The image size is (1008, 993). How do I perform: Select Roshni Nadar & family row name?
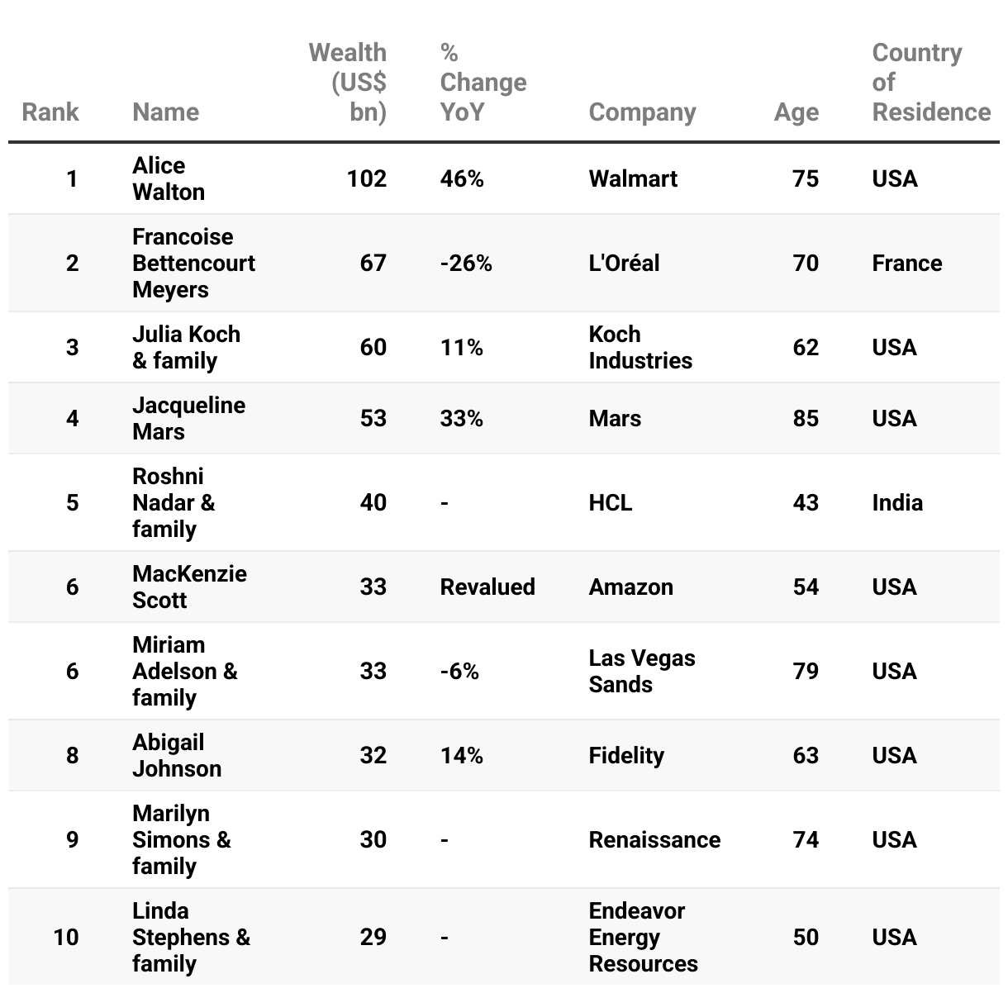click(174, 502)
